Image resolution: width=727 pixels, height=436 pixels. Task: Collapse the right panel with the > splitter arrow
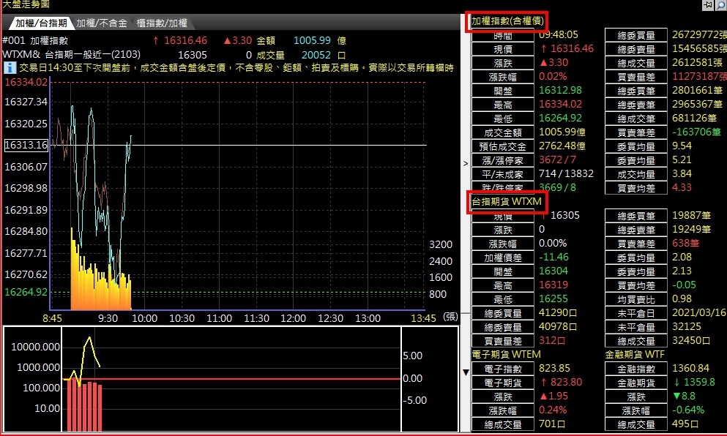[x=466, y=163]
